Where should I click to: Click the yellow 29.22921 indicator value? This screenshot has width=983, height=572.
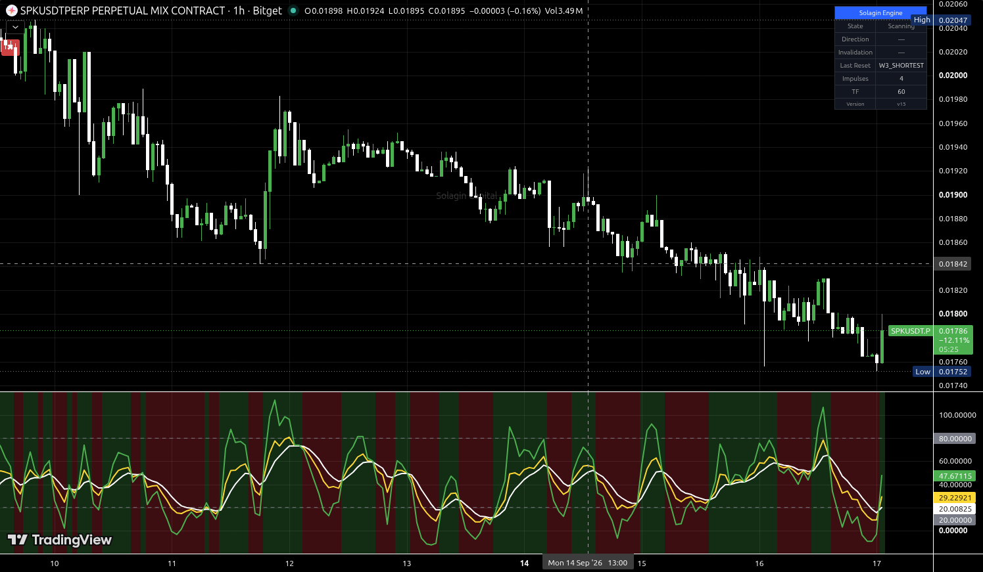click(955, 498)
